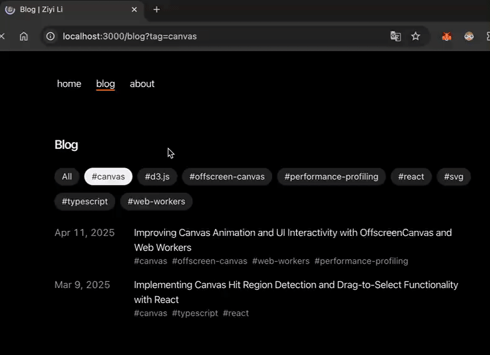The height and width of the screenshot is (355, 490).
Task: Open the OffscreenCanvas and Web Workers post
Action: pos(293,240)
